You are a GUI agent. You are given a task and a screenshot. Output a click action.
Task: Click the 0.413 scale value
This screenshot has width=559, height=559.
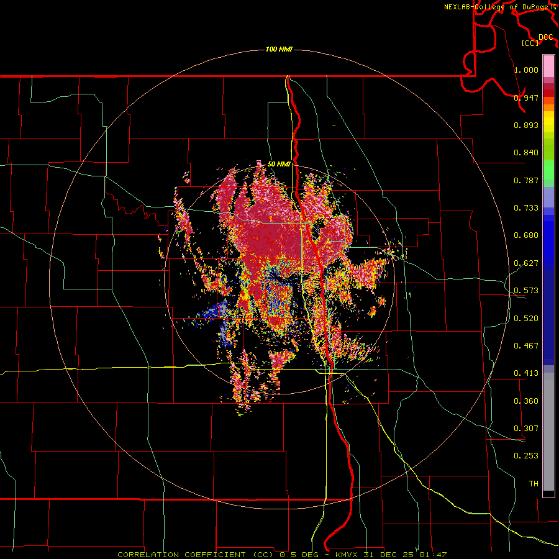526,373
